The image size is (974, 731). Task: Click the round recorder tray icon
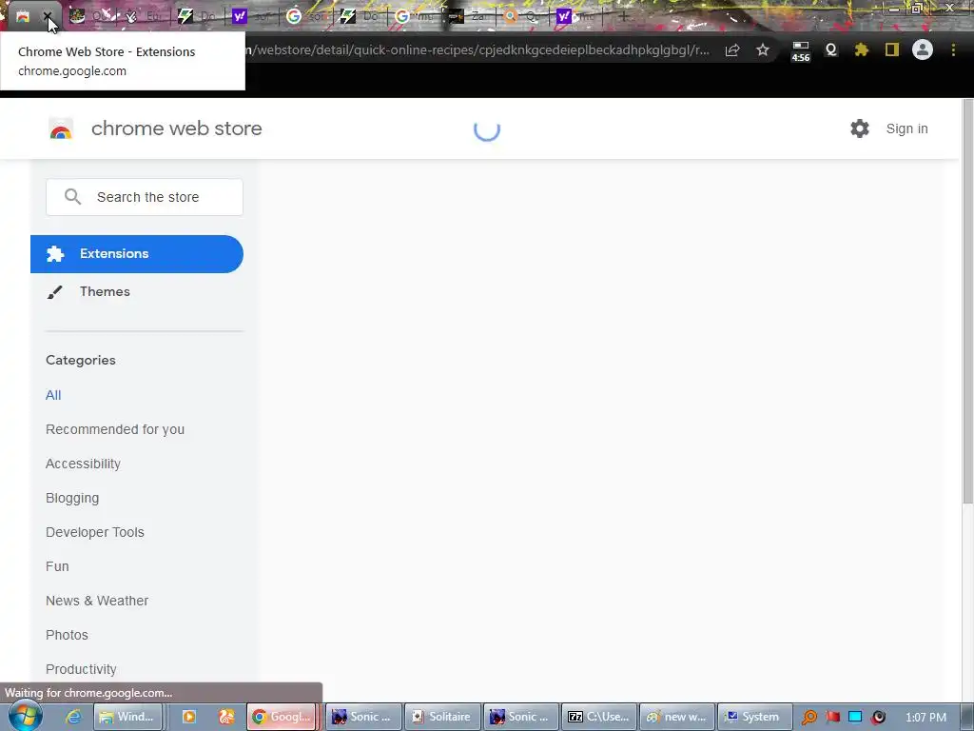pyautogui.click(x=878, y=717)
